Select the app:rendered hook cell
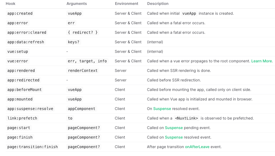This screenshot has width=275, height=156. [x=21, y=71]
